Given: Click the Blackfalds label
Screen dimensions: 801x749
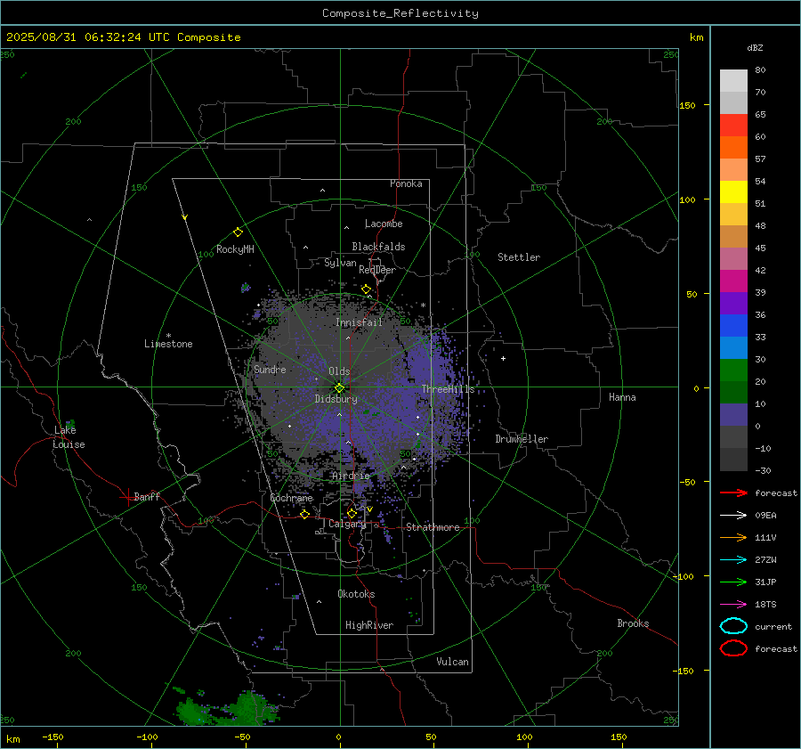Looking at the screenshot, I should (x=378, y=247).
